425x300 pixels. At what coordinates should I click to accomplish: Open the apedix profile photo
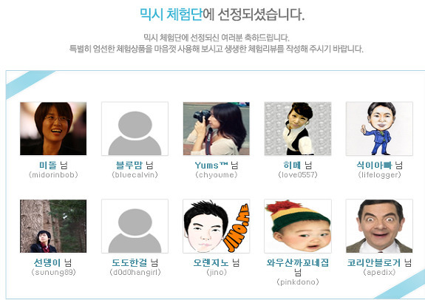(x=379, y=226)
